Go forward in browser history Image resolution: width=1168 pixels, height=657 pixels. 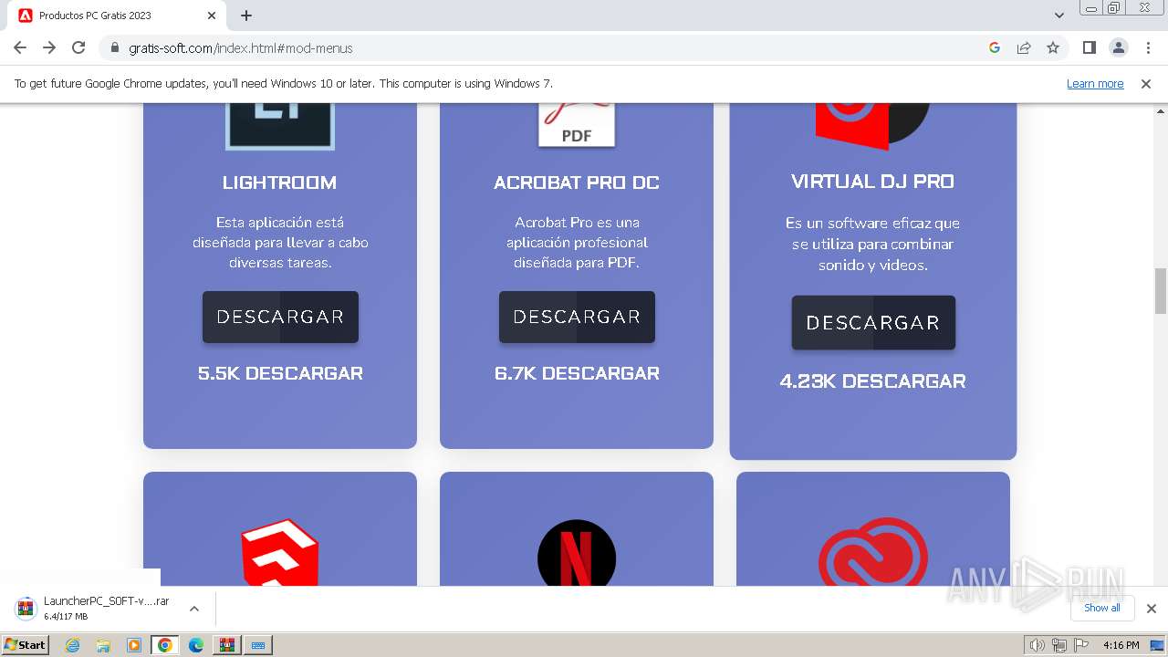(49, 47)
